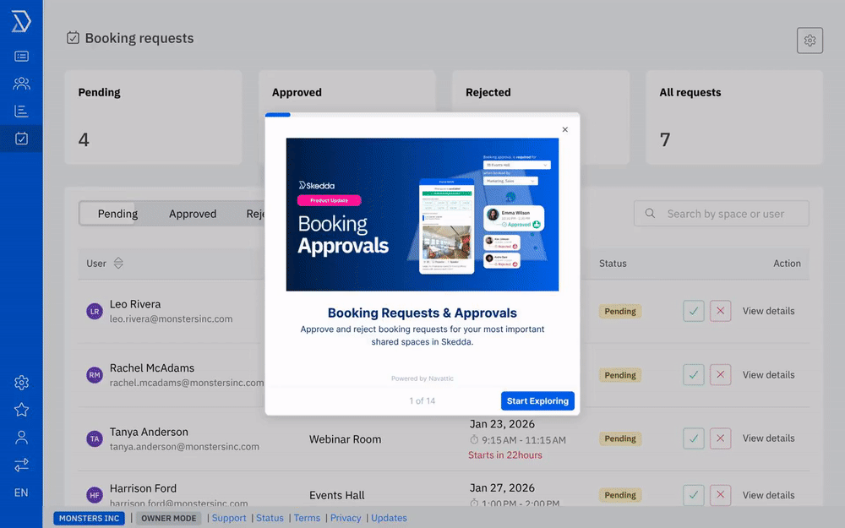
Task: Sort by User column arrows
Action: (x=118, y=264)
